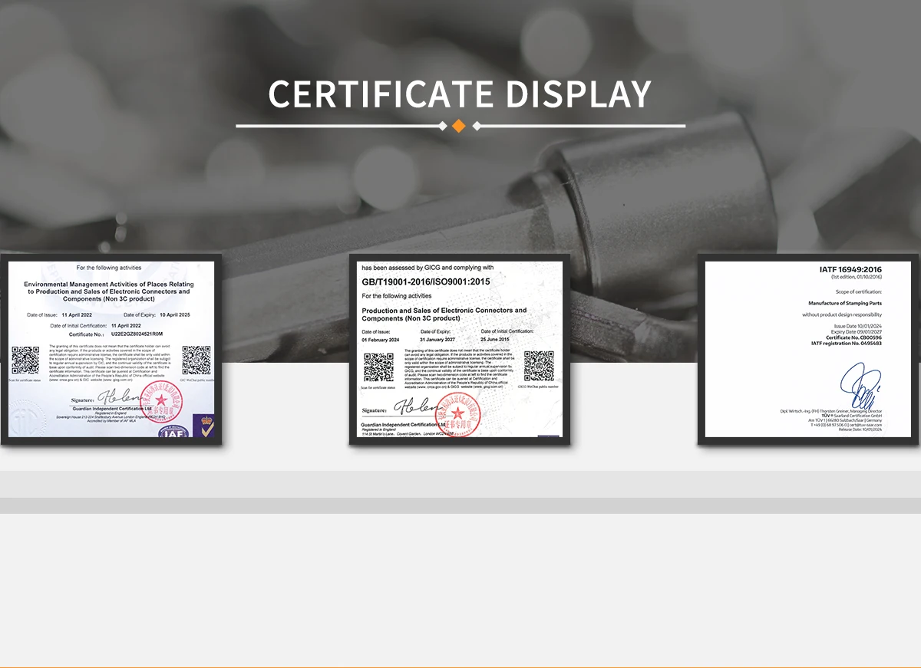This screenshot has width=921, height=668.
Task: Click the "CERTIFICATE DISPLAY" heading
Action: tap(460, 94)
